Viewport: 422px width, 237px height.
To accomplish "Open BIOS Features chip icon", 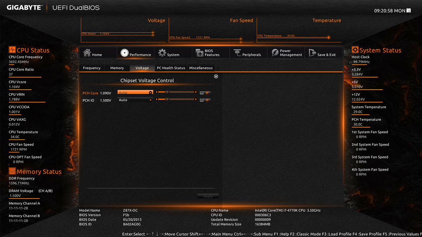I will [199, 53].
